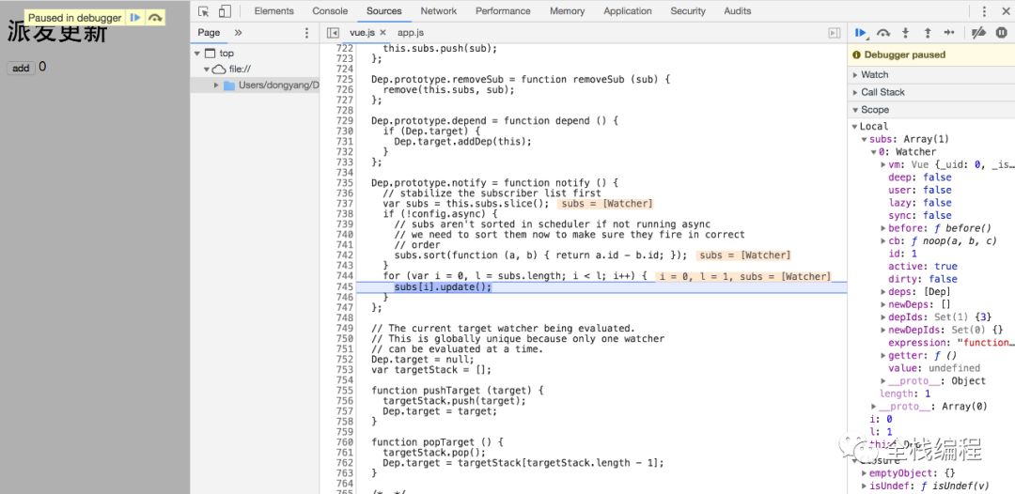Collapse the file:// tree node

[207, 69]
